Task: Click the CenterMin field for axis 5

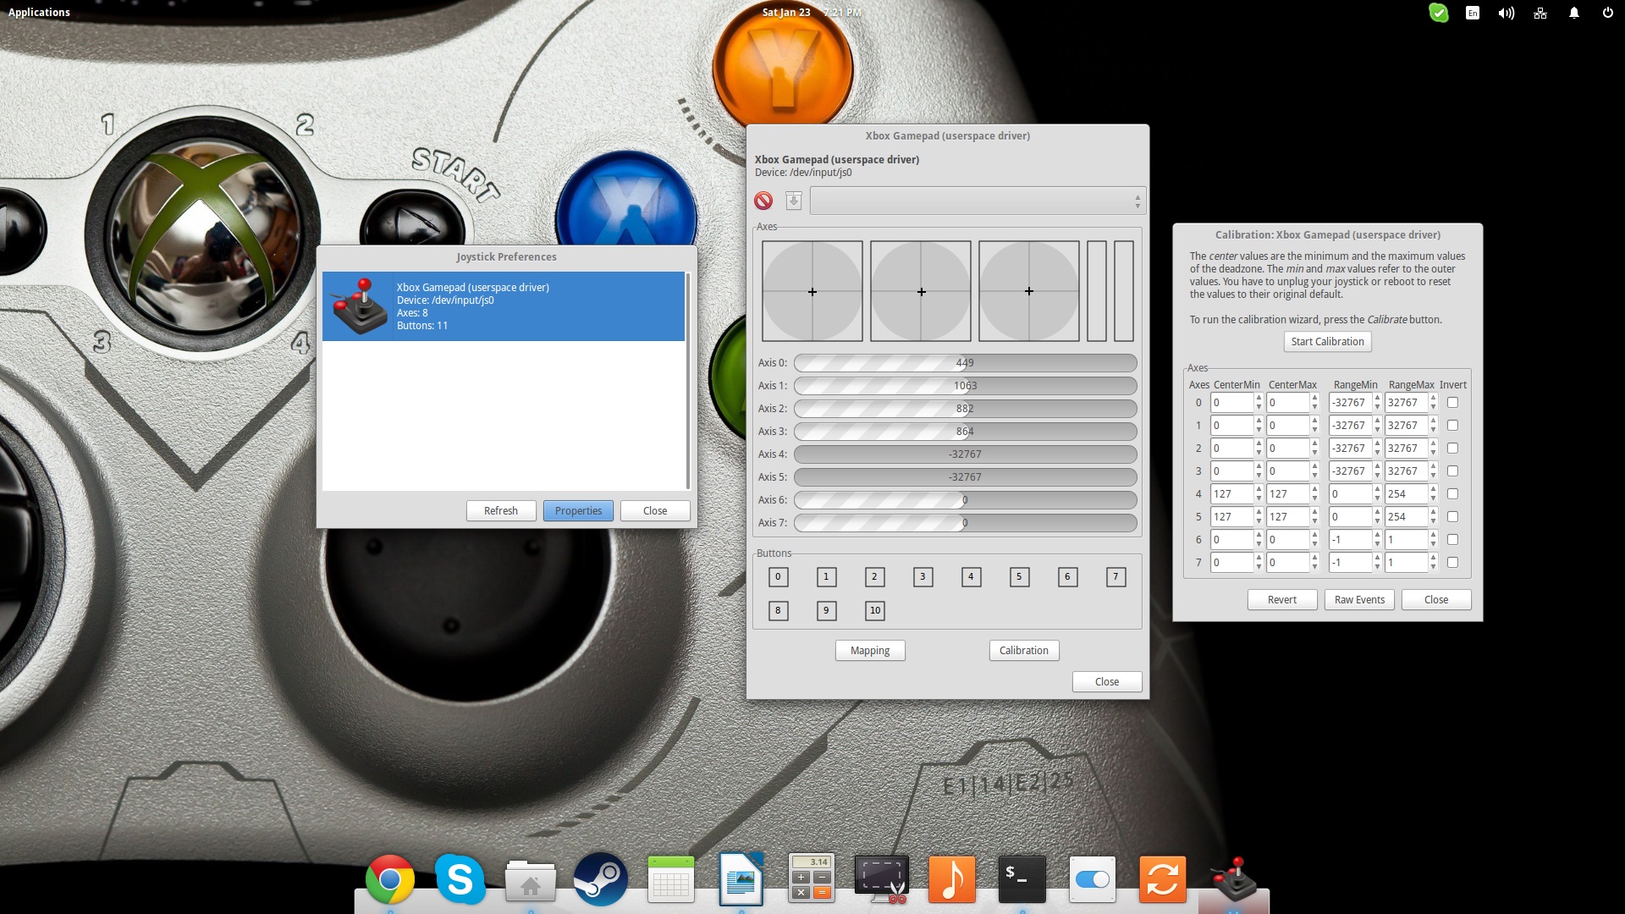Action: click(1231, 517)
